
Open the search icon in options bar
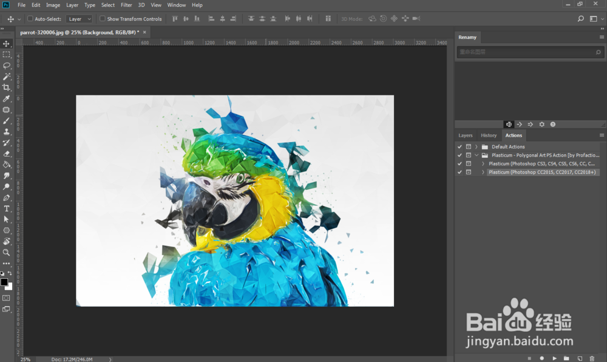[581, 19]
